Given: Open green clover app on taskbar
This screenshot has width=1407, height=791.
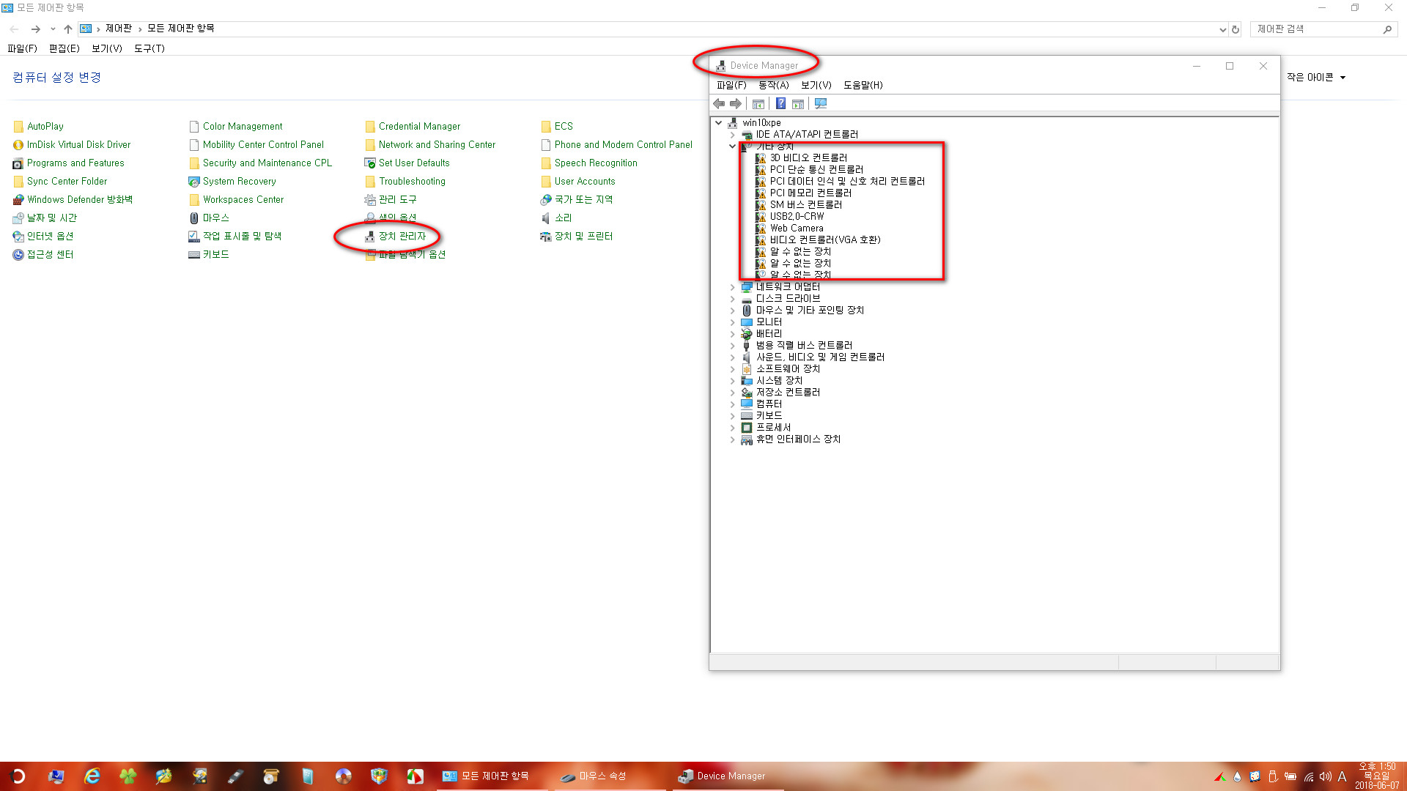Looking at the screenshot, I should 128,776.
